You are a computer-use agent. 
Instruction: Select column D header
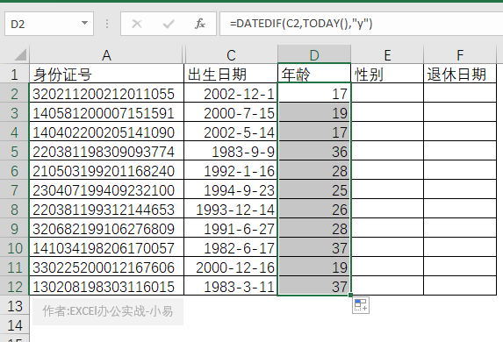[314, 55]
